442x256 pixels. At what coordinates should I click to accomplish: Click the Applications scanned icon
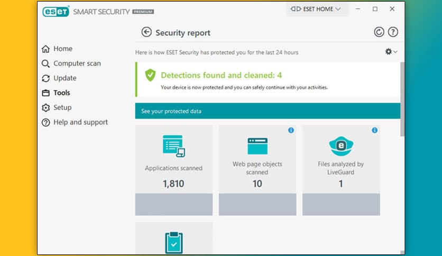click(x=173, y=146)
